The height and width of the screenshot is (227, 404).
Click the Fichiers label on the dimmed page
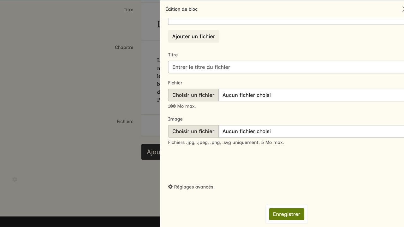click(125, 121)
